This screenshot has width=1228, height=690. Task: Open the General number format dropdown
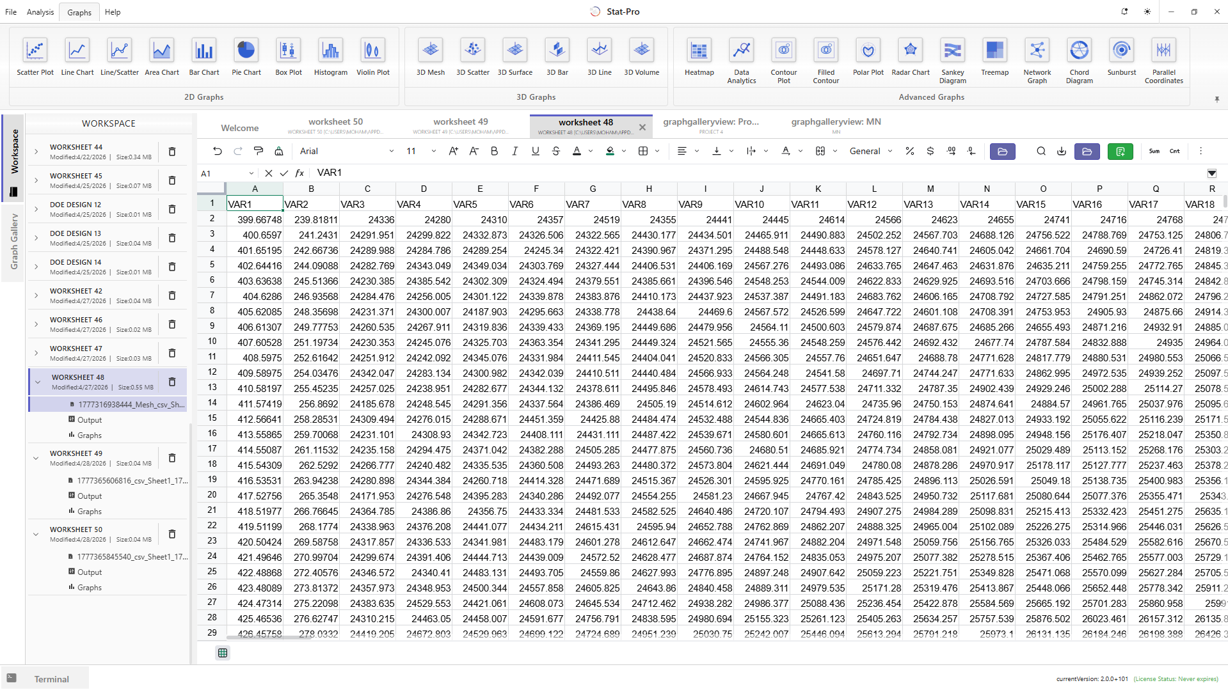point(871,151)
